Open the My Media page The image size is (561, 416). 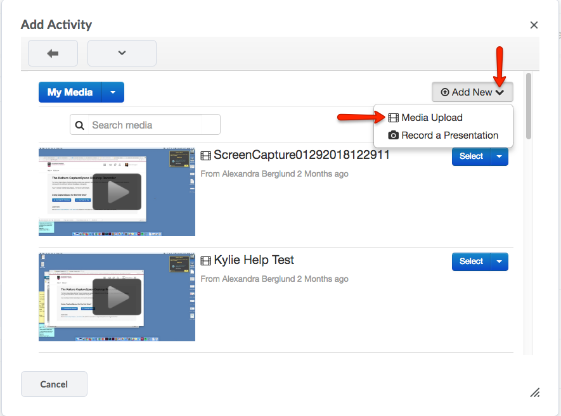click(x=70, y=92)
